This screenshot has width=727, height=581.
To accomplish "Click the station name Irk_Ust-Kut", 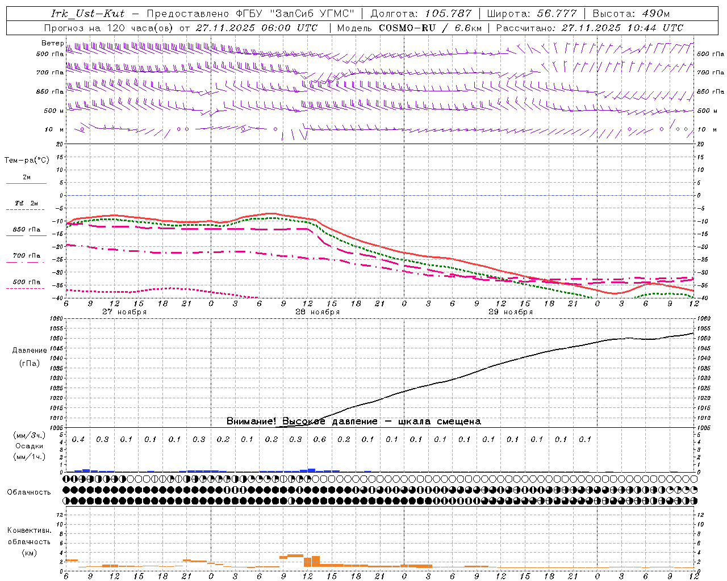I will (88, 14).
